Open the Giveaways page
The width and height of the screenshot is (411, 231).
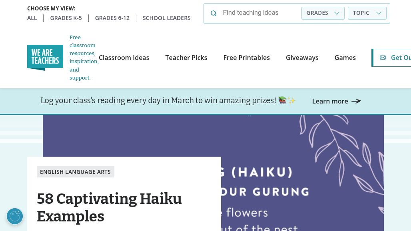(302, 58)
